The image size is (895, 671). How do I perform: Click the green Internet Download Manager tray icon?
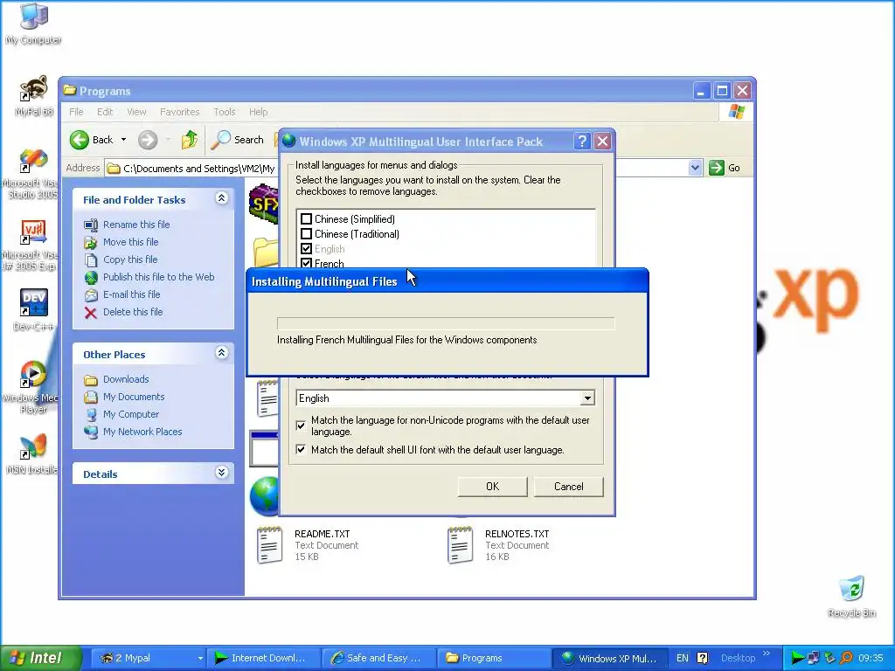tap(797, 659)
